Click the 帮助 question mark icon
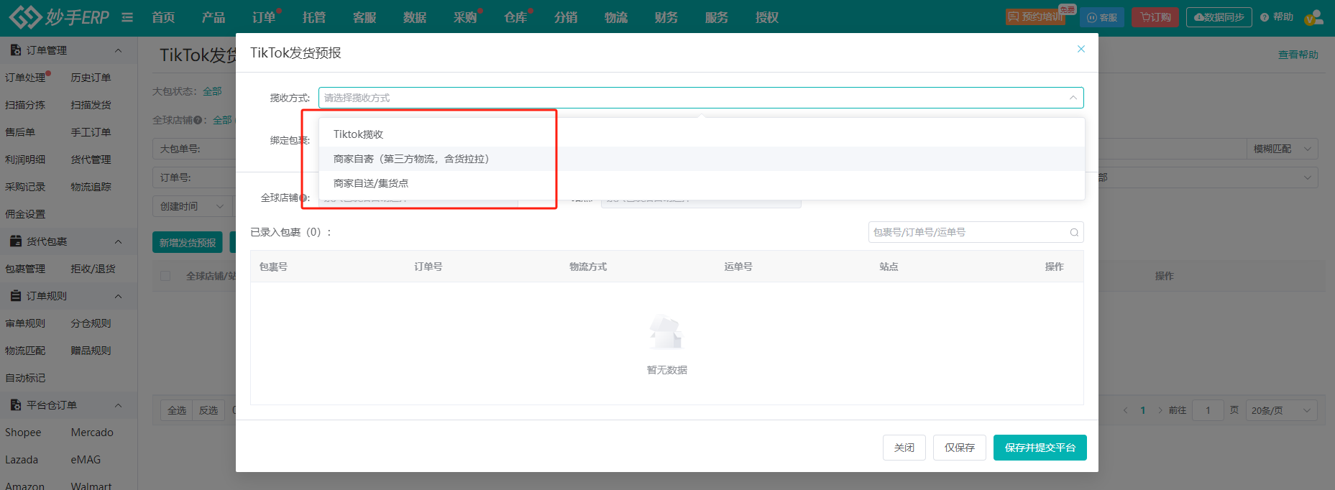The height and width of the screenshot is (490, 1335). [1265, 17]
